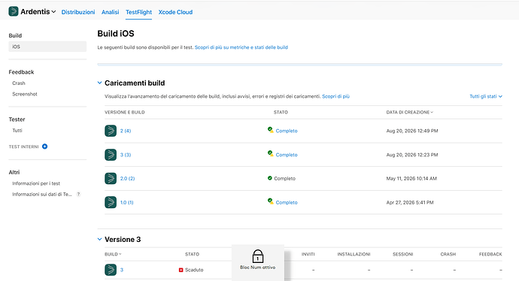This screenshot has height=281, width=519.
Task: Click app icon of build 3 (3)
Action: tap(111, 155)
